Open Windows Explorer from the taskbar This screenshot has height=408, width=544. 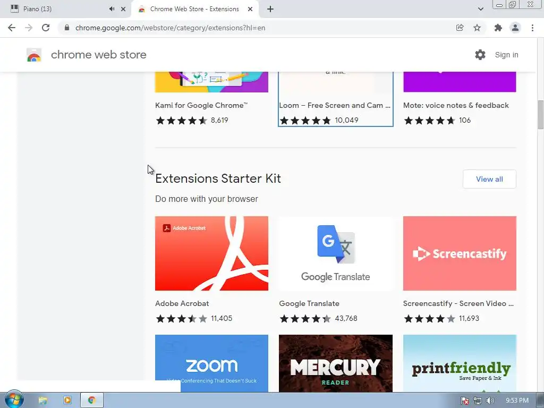(x=42, y=401)
